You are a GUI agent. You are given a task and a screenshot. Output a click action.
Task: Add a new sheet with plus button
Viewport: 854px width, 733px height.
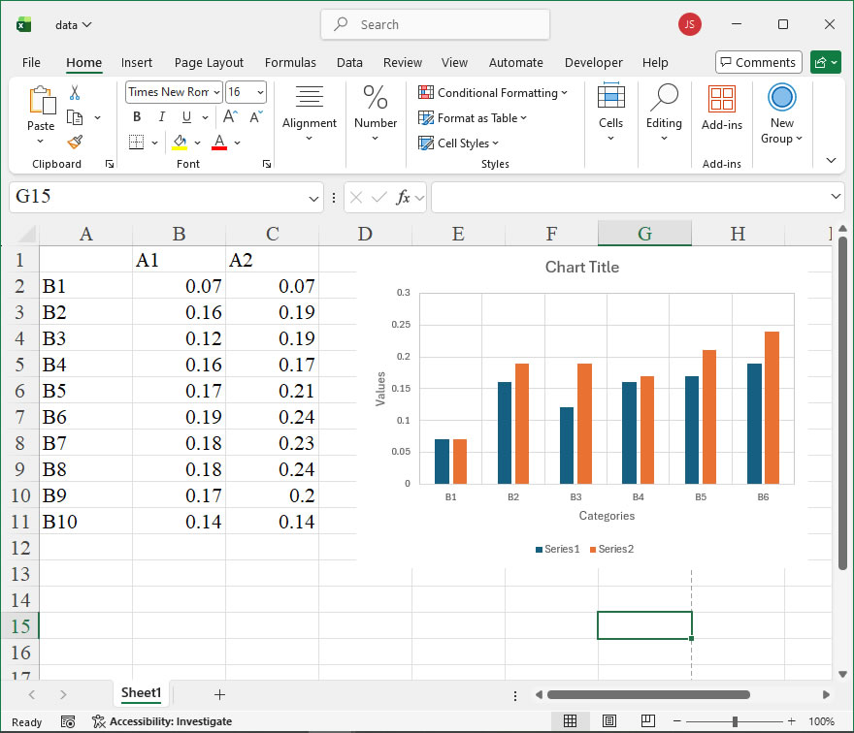[219, 694]
